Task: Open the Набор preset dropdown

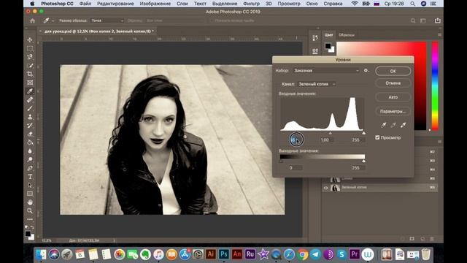Action: [326, 71]
